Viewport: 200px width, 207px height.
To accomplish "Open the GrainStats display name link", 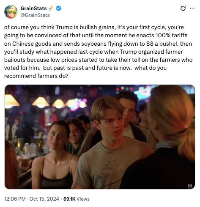I will (33, 8).
